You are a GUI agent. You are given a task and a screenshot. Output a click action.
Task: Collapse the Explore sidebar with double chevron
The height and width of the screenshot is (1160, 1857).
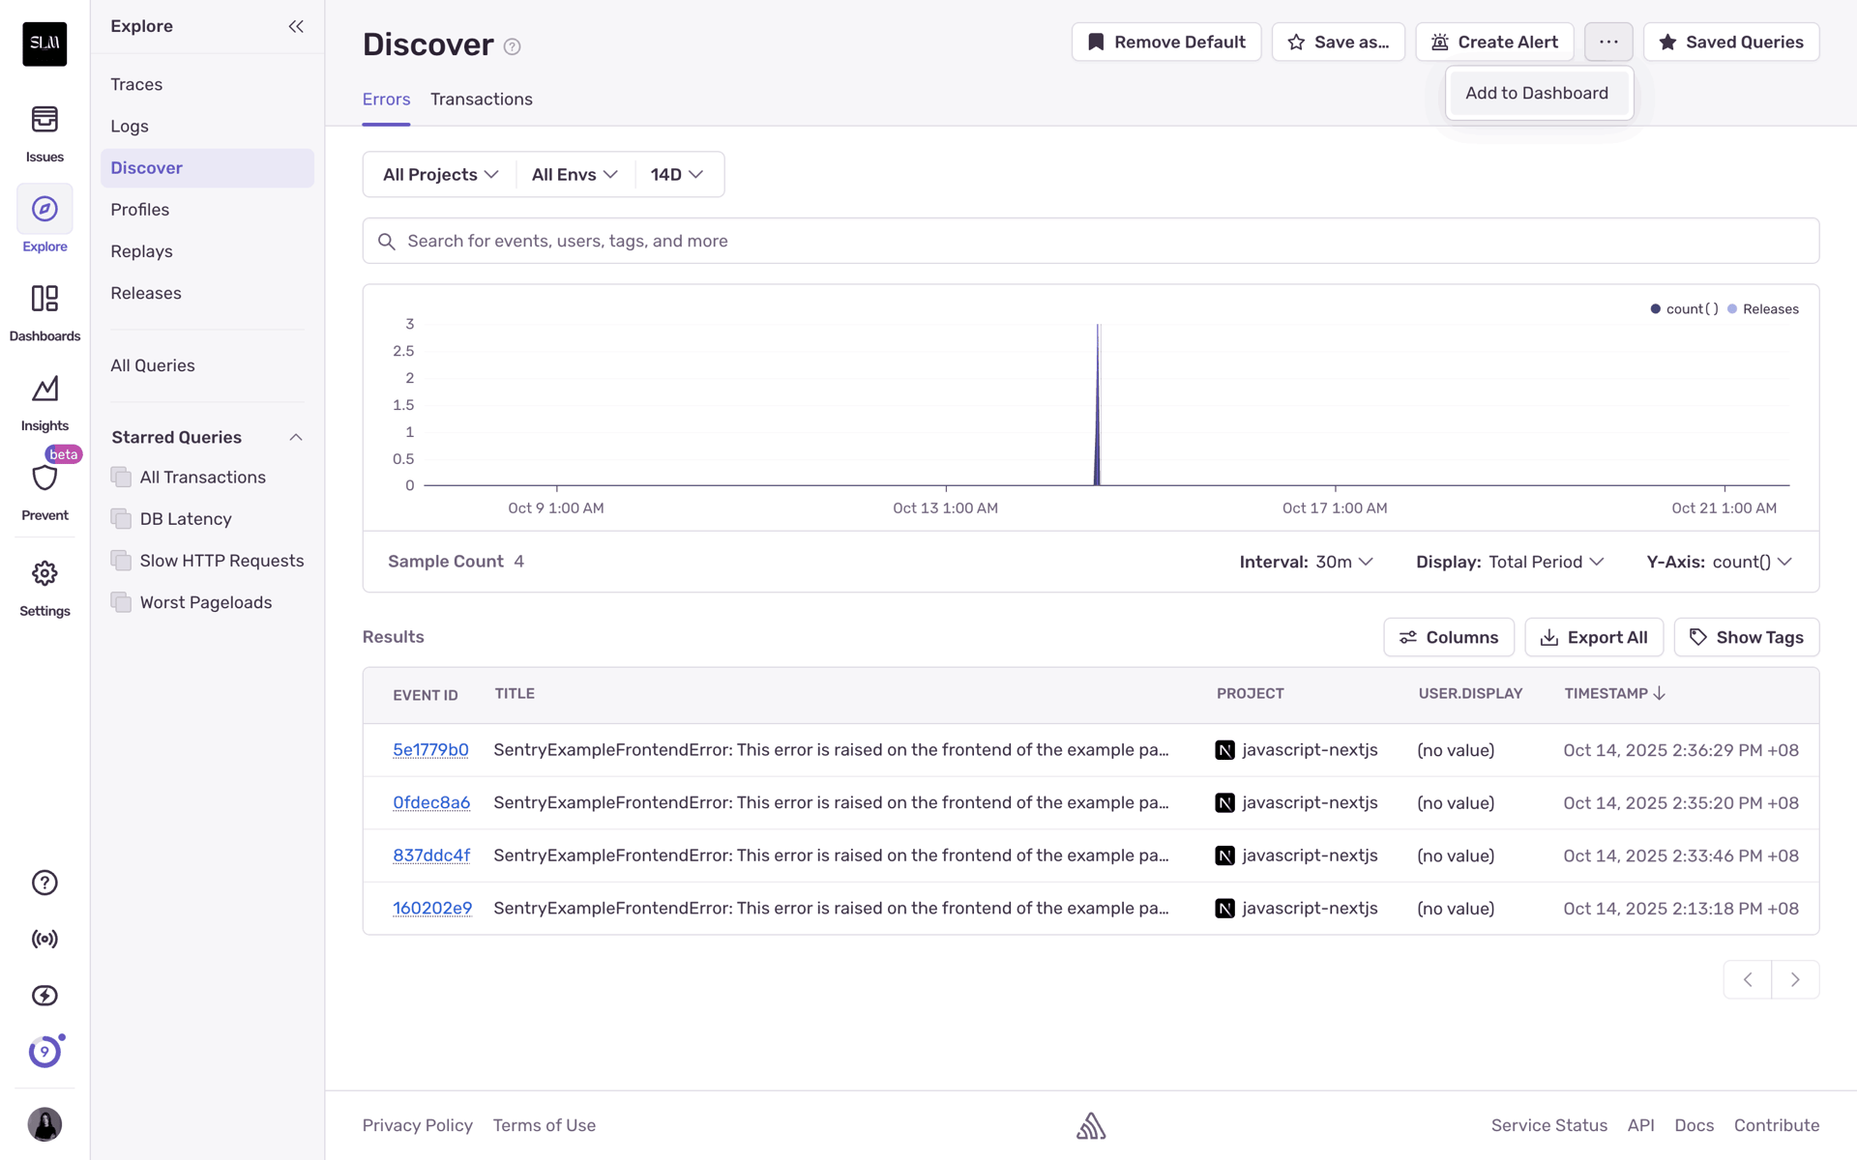(x=296, y=26)
